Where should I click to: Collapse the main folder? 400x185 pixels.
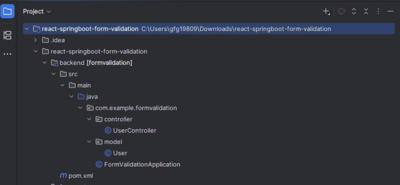62,85
